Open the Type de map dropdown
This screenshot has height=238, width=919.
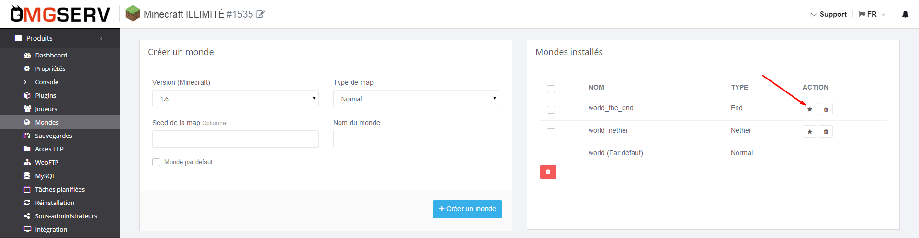coord(416,99)
